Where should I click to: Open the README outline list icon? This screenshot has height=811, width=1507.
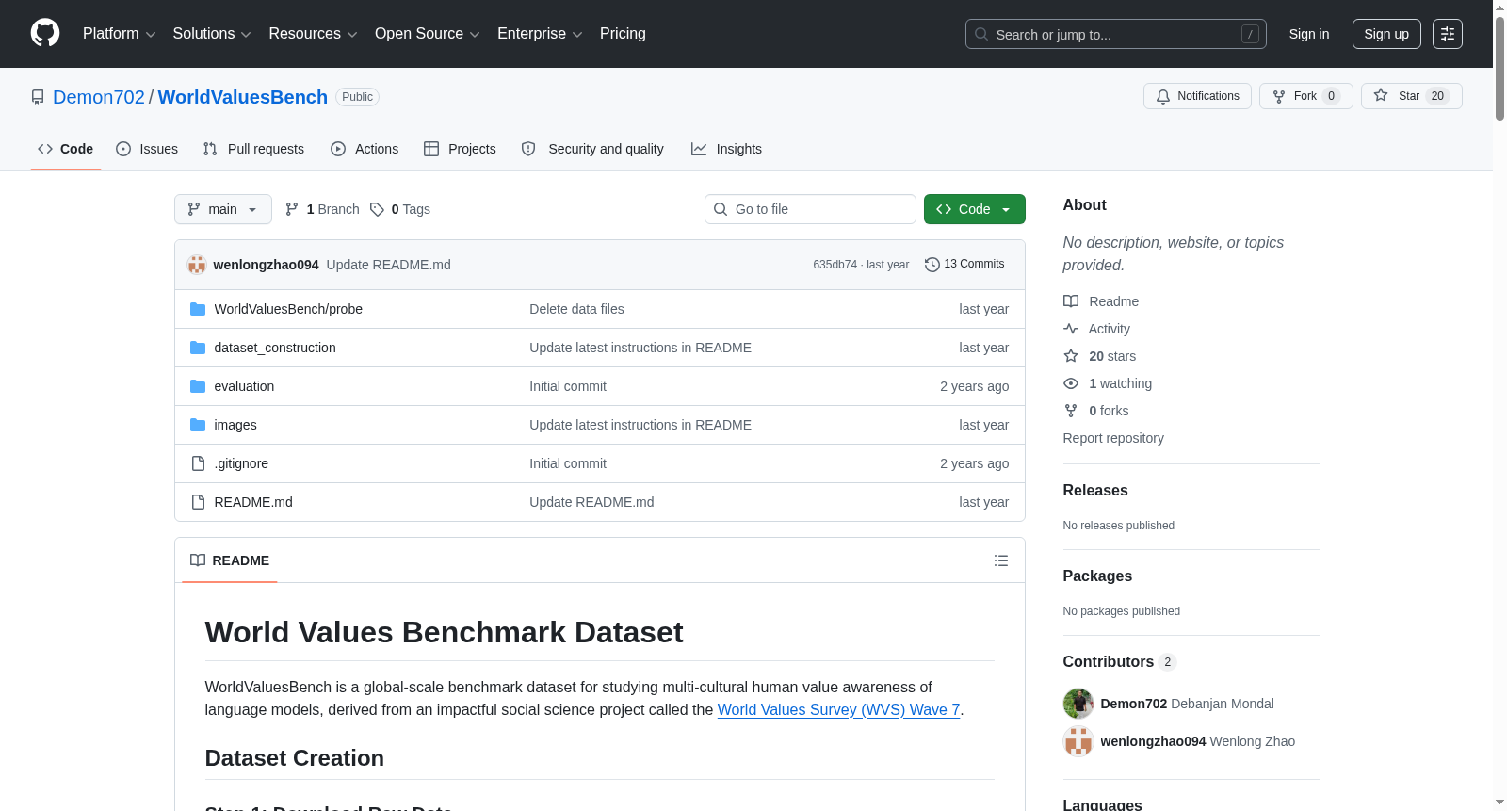coord(1001,560)
